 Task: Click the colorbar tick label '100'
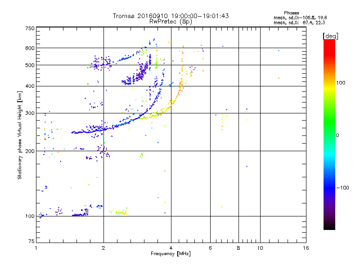point(341,83)
